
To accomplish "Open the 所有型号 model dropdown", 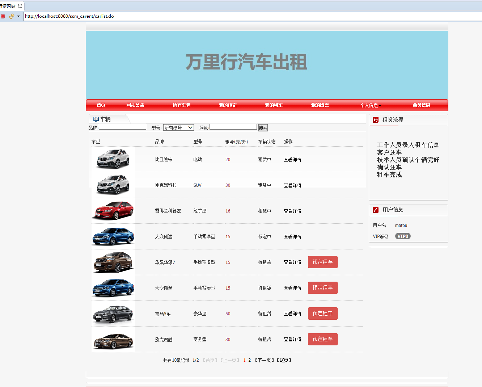I will pyautogui.click(x=178, y=127).
